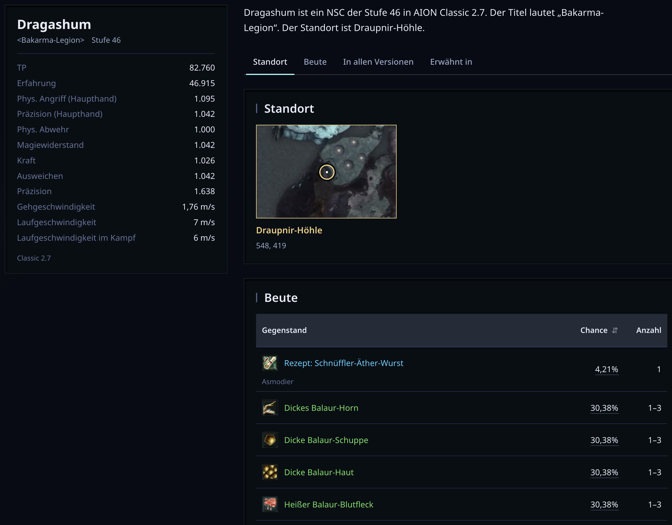Open the Dicke Balaur-Haut link
Image resolution: width=672 pixels, height=525 pixels.
pyautogui.click(x=319, y=472)
